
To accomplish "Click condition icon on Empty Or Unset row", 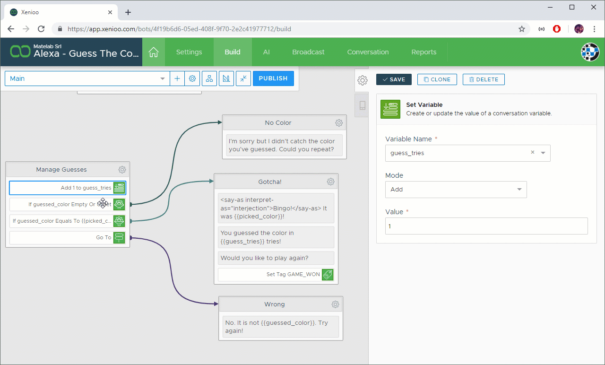I will pos(119,205).
